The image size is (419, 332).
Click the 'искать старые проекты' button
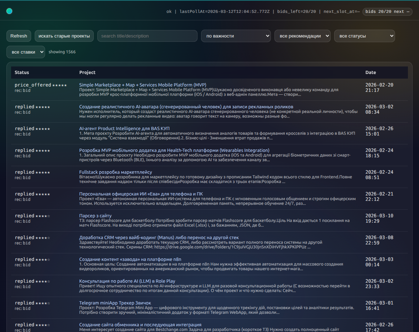(x=64, y=36)
